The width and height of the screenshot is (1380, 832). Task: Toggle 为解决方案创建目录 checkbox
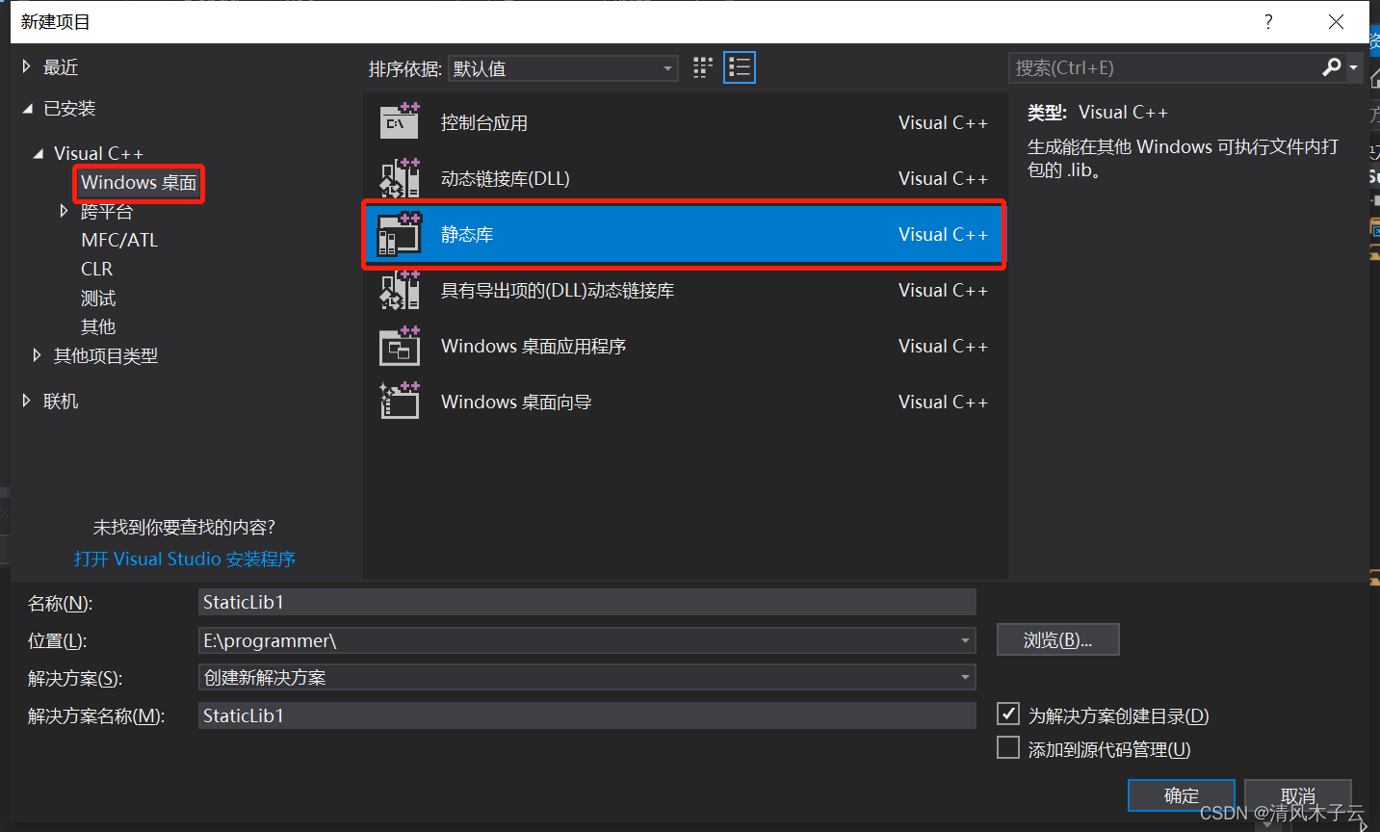1008,714
